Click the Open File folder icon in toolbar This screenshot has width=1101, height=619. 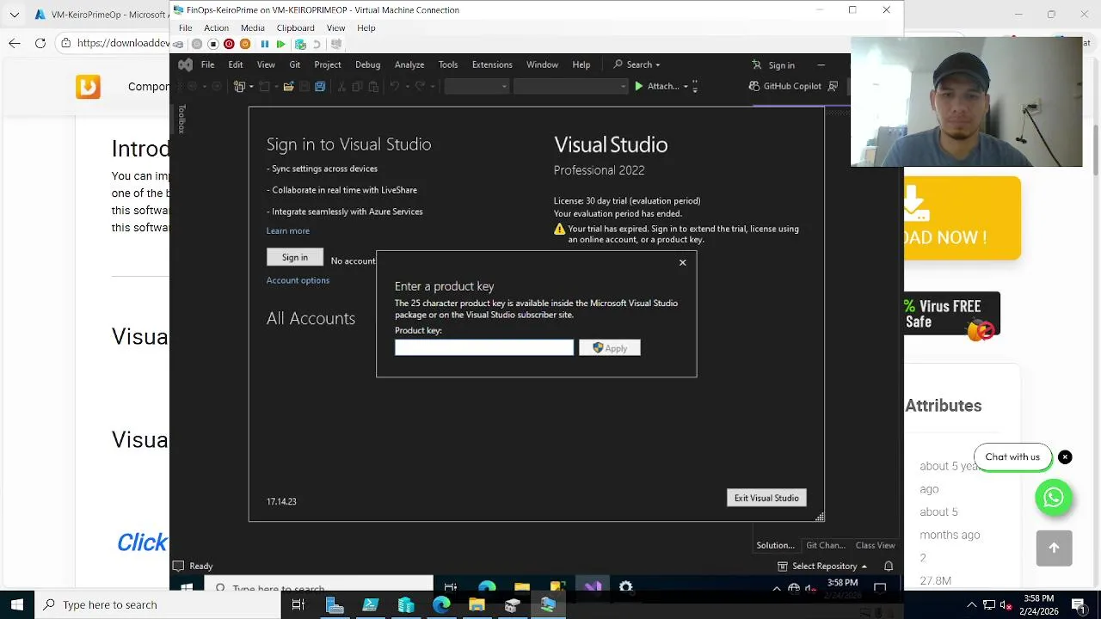click(289, 86)
